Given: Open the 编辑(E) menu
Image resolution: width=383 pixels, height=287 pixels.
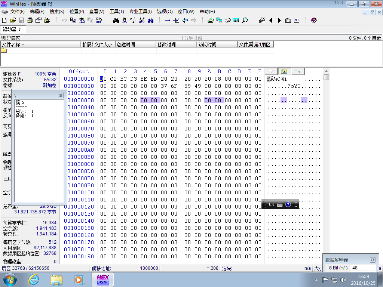Looking at the screenshot, I should pyautogui.click(x=37, y=12).
